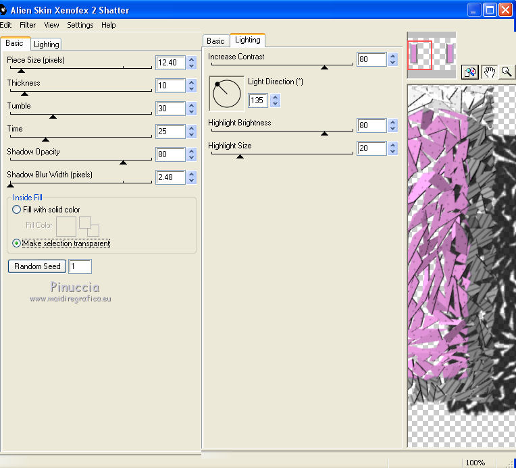Decrease Piece Size with down arrow
The height and width of the screenshot is (468, 516).
pos(192,66)
